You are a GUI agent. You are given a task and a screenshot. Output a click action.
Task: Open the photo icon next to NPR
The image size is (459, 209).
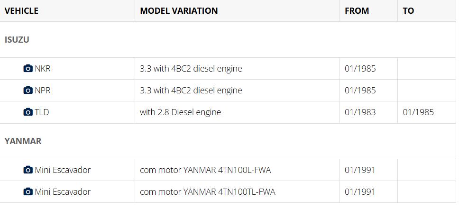point(28,91)
